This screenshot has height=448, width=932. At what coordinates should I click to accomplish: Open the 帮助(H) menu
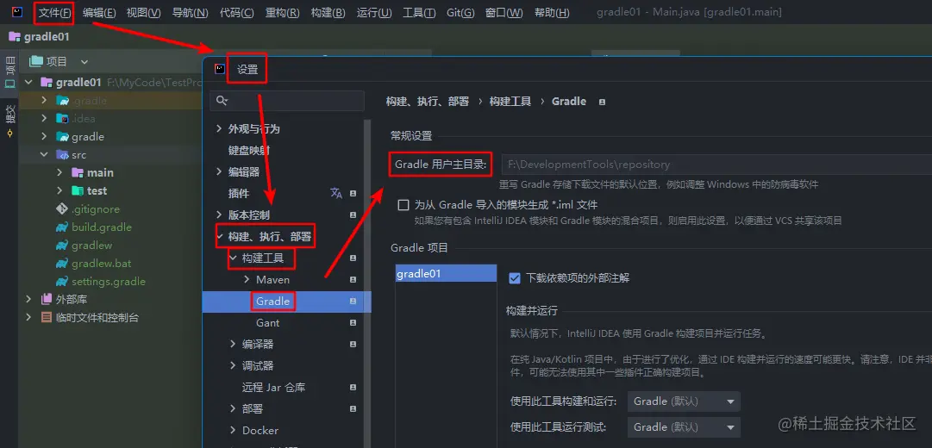coord(552,12)
